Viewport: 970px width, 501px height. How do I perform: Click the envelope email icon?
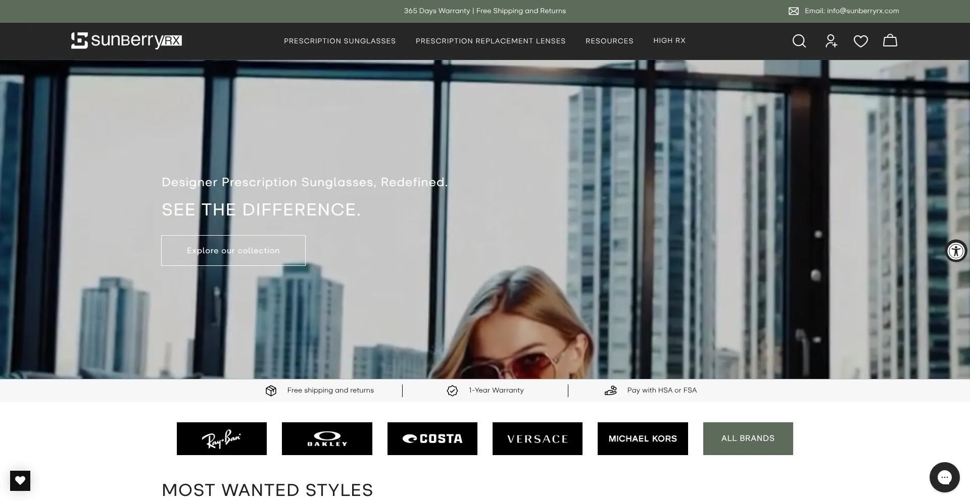click(x=794, y=11)
